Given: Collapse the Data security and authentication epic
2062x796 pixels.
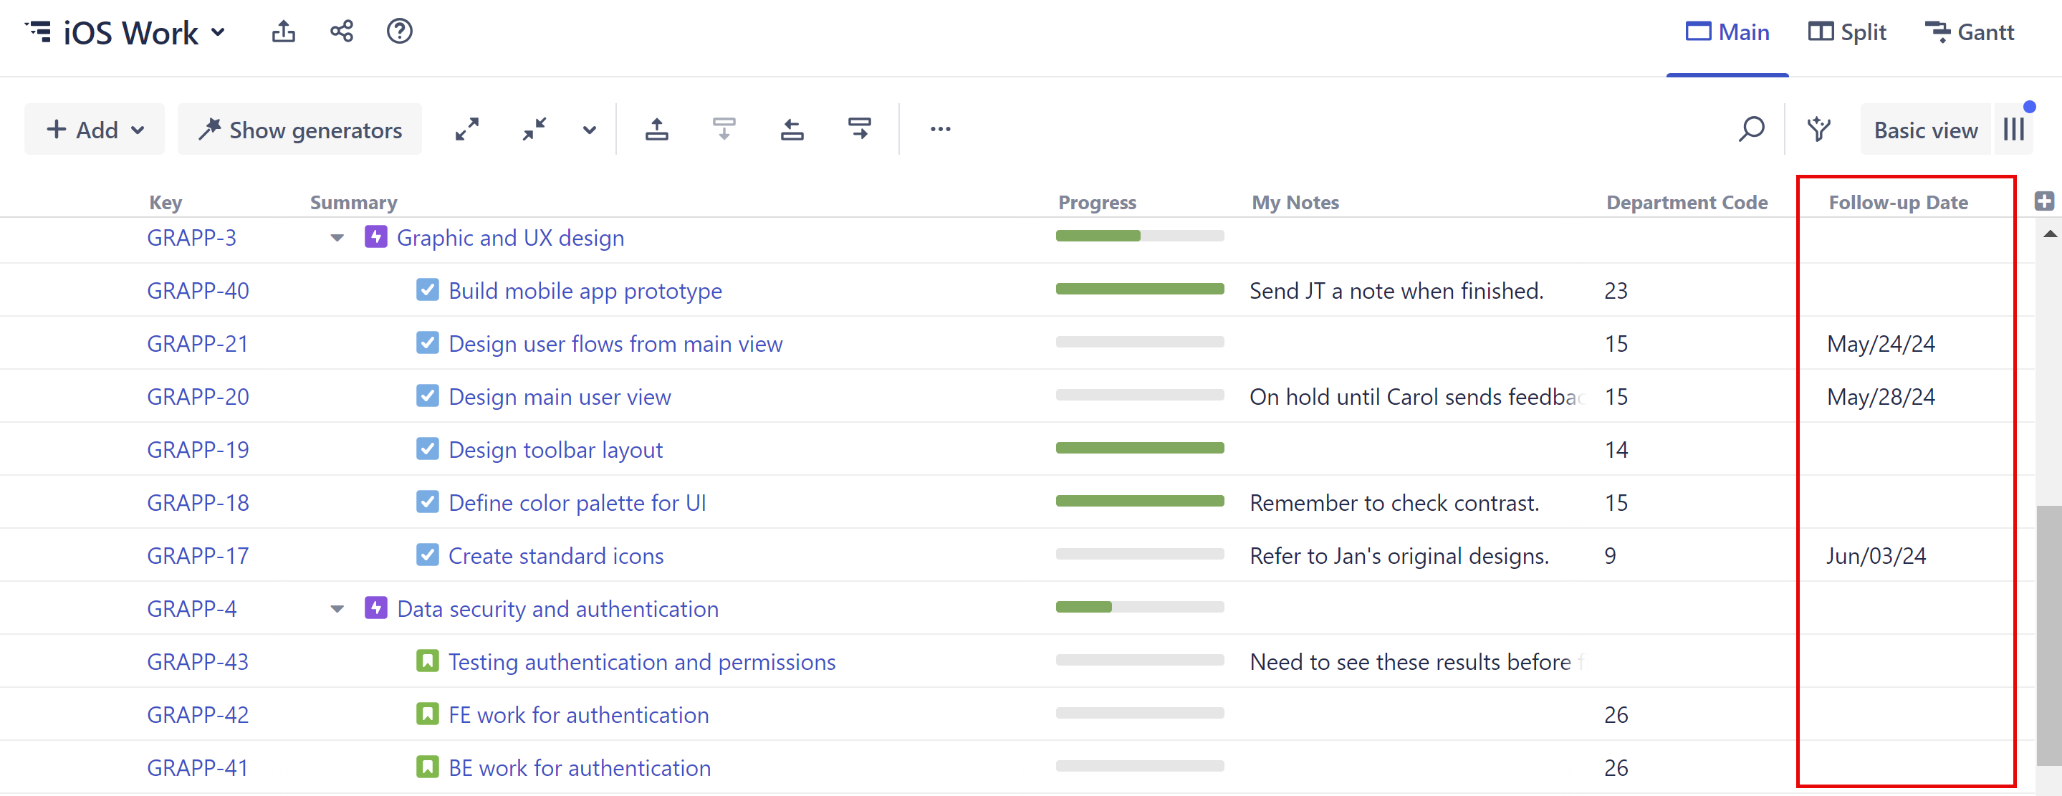Looking at the screenshot, I should (337, 608).
